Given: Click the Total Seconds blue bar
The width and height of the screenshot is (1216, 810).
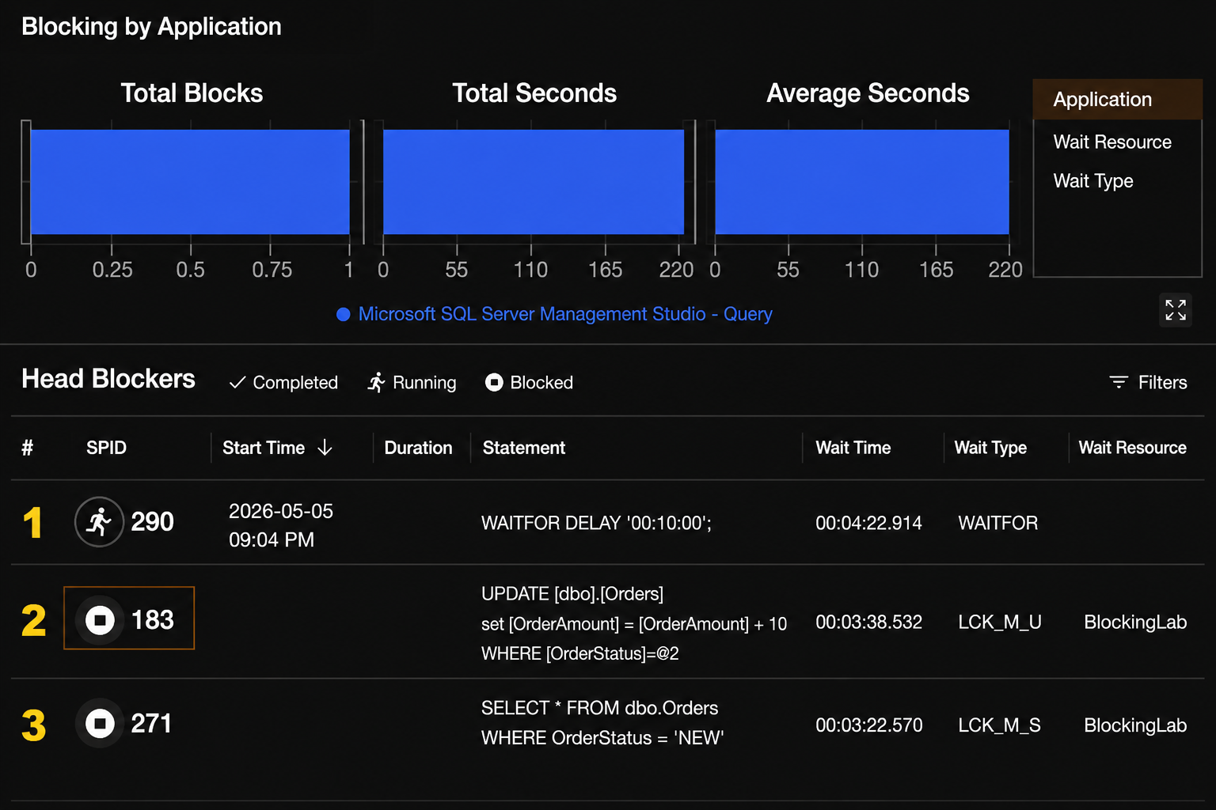Looking at the screenshot, I should [534, 182].
